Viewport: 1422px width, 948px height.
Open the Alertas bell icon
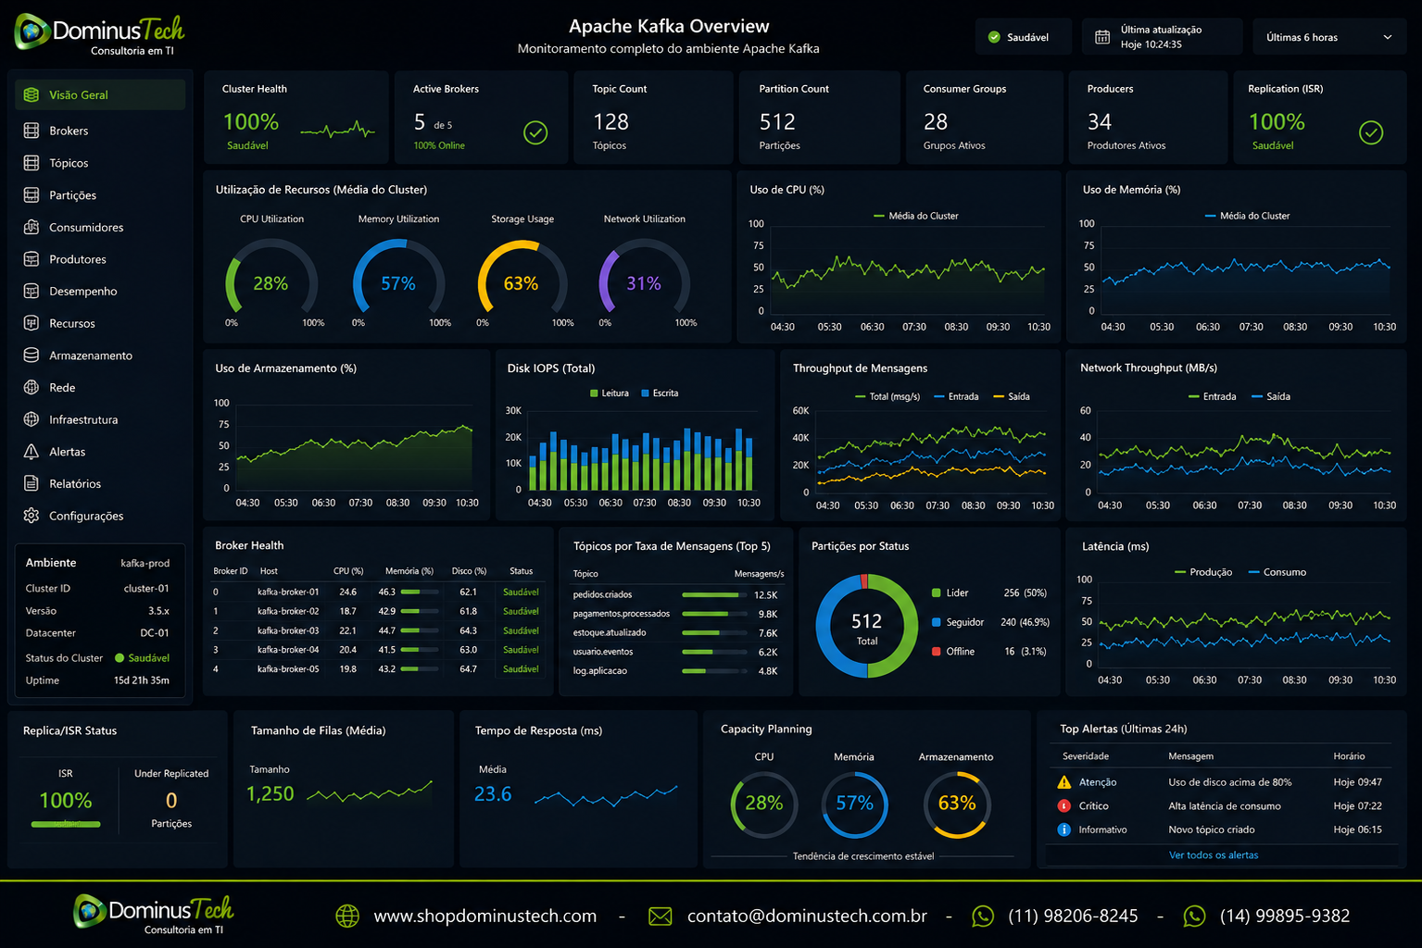point(31,452)
